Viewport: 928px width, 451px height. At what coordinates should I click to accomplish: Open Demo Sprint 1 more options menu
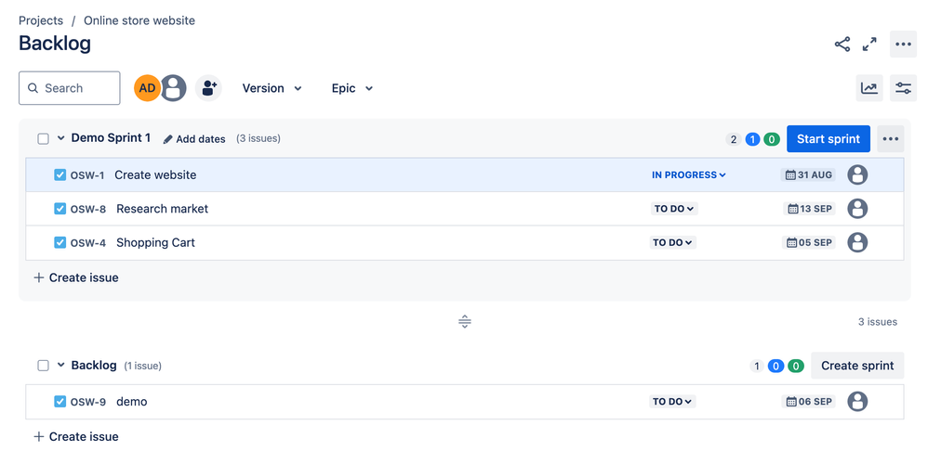(x=891, y=138)
